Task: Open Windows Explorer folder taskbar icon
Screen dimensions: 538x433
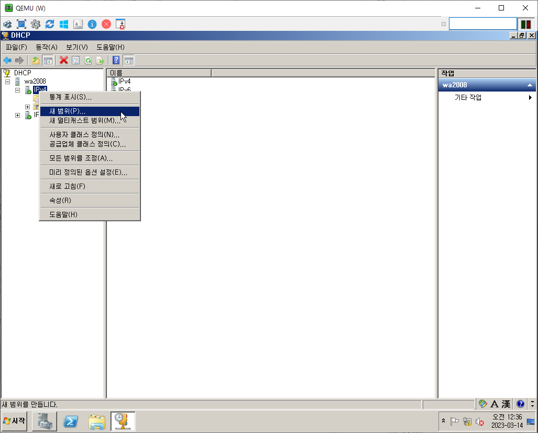Action: coord(97,421)
